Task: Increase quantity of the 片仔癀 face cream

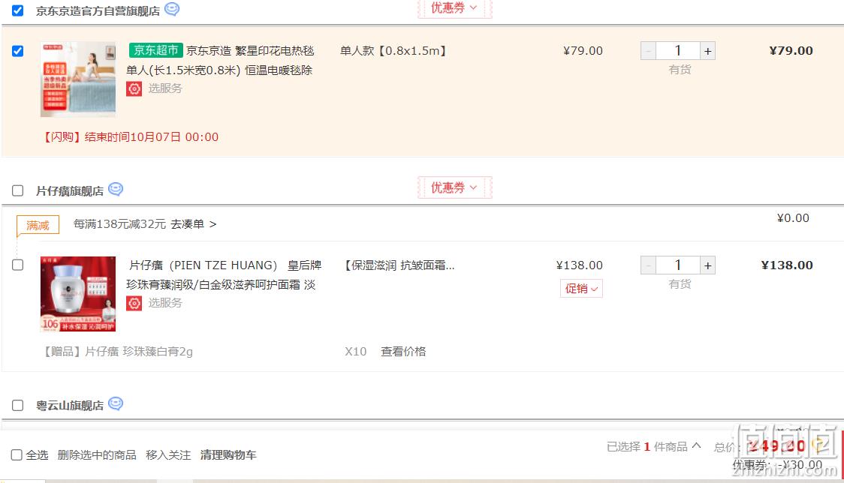Action: click(x=708, y=265)
